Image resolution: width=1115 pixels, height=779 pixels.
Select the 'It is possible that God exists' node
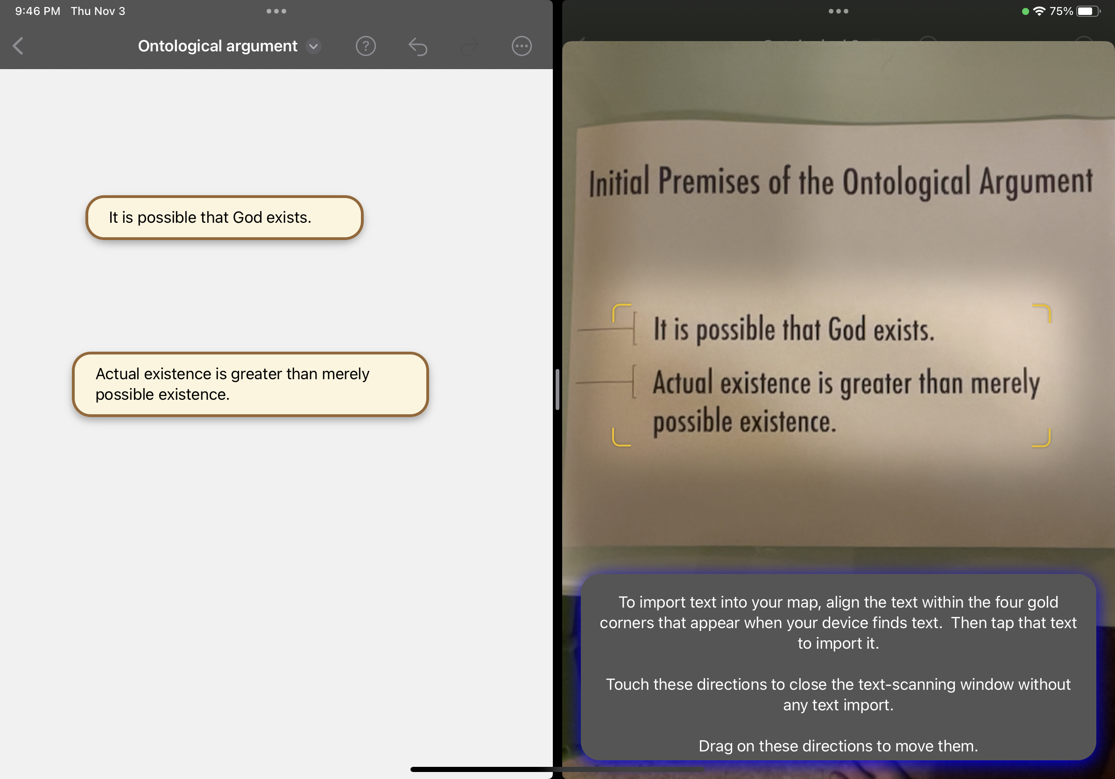point(225,218)
